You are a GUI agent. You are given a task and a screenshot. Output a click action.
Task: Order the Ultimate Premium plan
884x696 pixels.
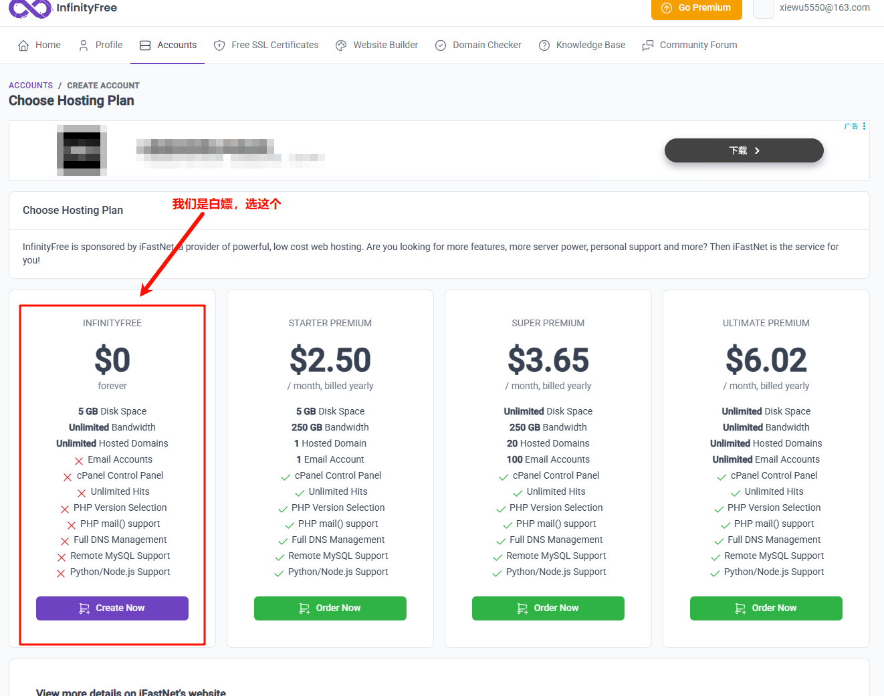766,608
